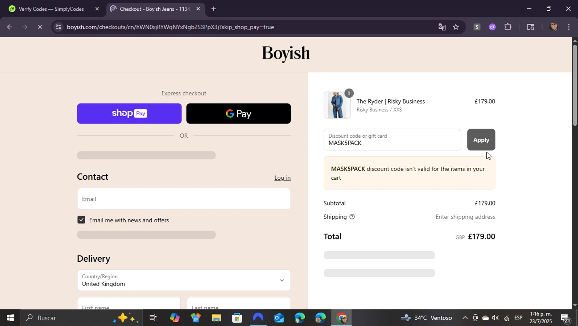Open the Windows Start menu
The height and width of the screenshot is (326, 578).
click(x=10, y=318)
